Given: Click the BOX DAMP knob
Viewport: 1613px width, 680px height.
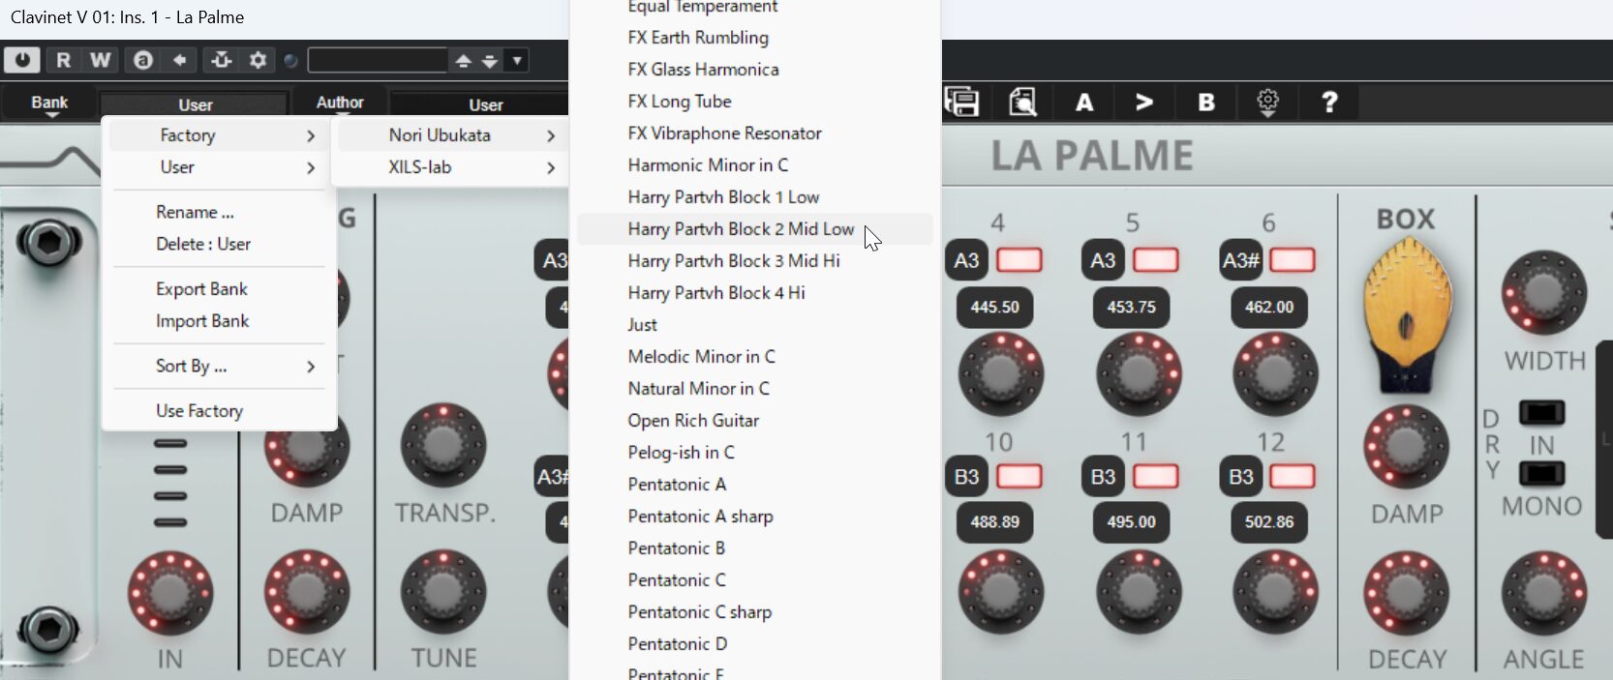Looking at the screenshot, I should (1406, 447).
